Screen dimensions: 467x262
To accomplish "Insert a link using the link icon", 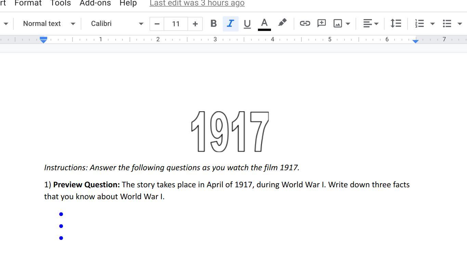I will tap(304, 24).
